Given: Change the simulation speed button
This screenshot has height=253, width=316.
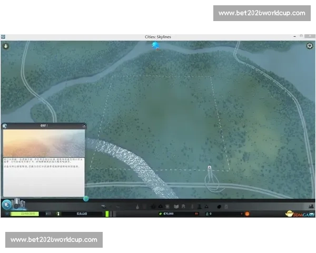Looking at the screenshot, I should click(x=48, y=213).
